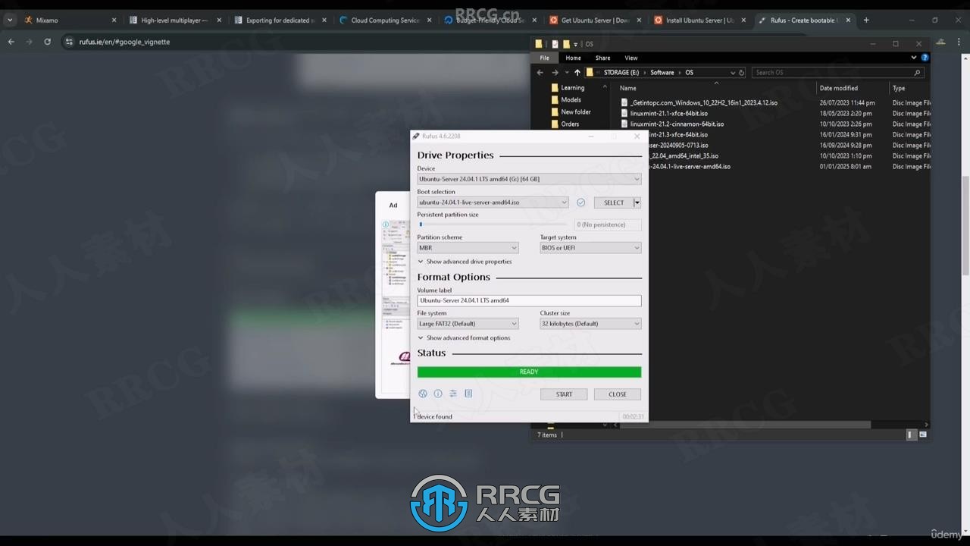Image resolution: width=970 pixels, height=546 pixels.
Task: Switch to Cloud Computing Services tab
Action: (x=385, y=20)
